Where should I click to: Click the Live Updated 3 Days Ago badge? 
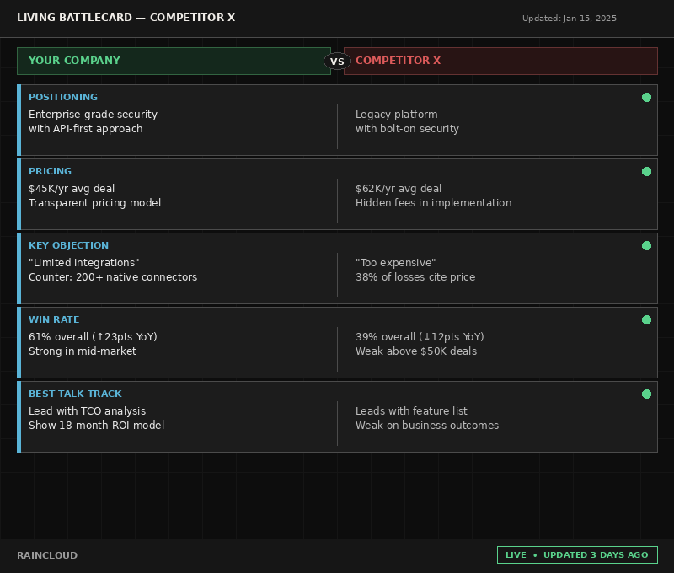pyautogui.click(x=577, y=555)
